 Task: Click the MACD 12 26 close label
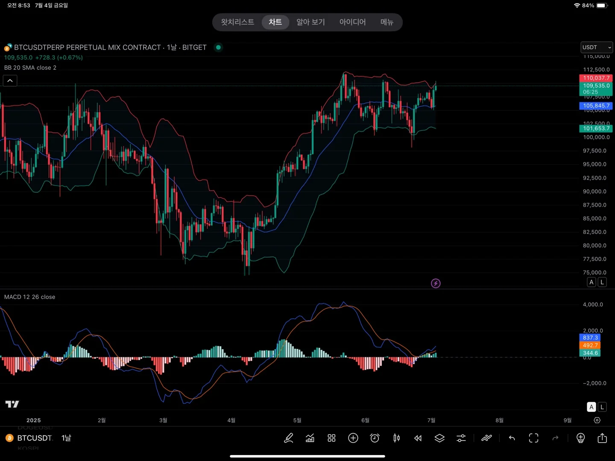tap(30, 297)
